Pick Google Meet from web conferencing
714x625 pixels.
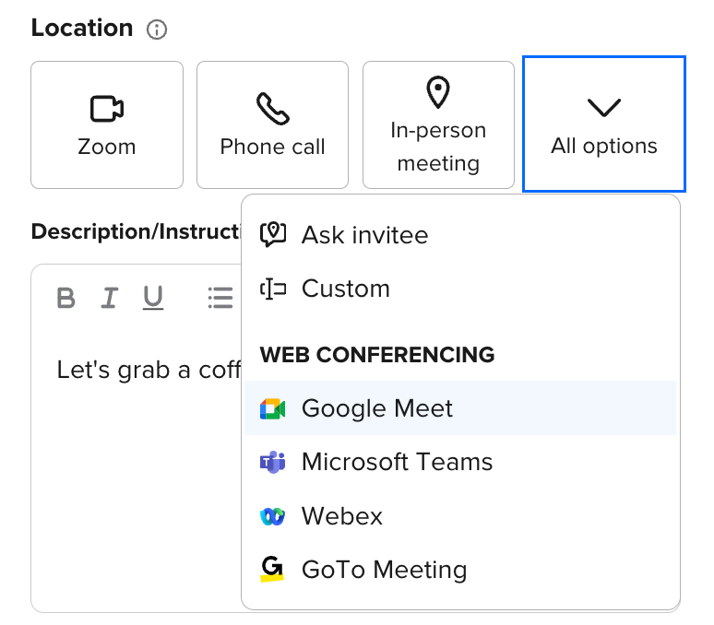pos(376,408)
